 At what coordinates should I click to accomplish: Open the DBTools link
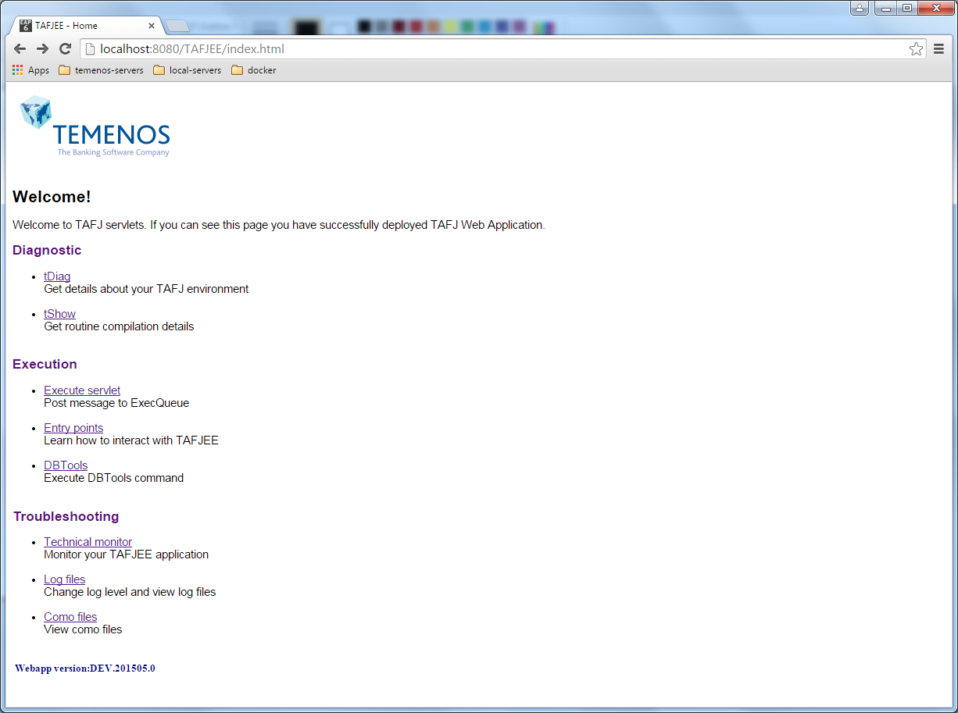(66, 465)
